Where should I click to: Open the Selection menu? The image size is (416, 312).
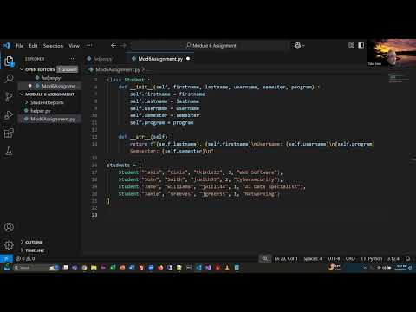pos(53,46)
